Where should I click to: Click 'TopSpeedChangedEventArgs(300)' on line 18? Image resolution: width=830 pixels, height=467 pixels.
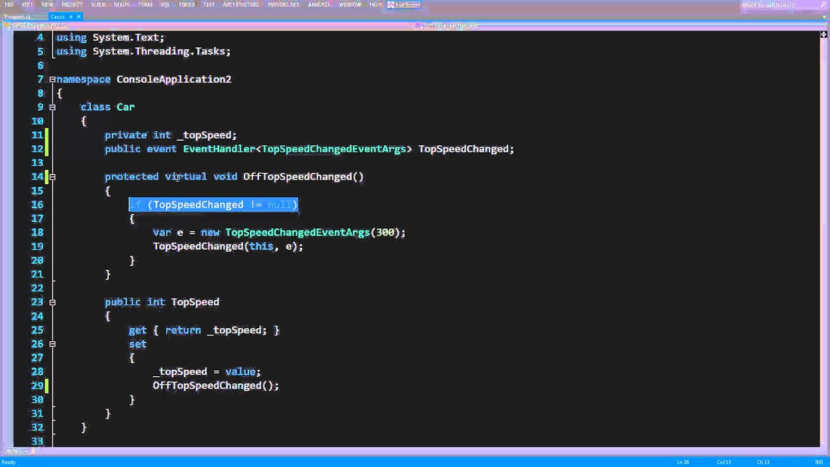pyautogui.click(x=312, y=232)
